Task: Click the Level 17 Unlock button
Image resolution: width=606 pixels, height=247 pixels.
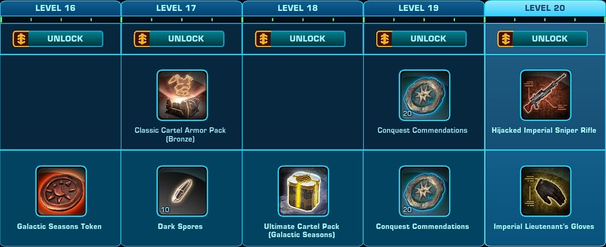Action: [x=179, y=39]
